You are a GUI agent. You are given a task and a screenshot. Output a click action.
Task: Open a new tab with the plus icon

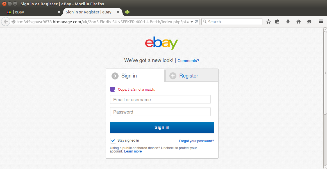point(127,12)
